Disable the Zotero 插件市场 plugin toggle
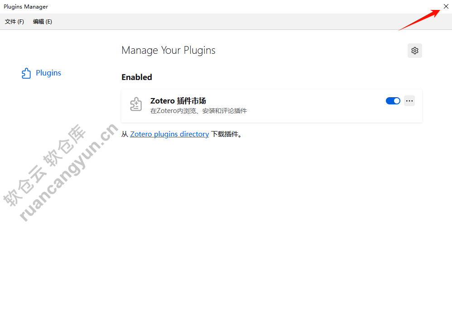452x329 pixels. coord(393,101)
